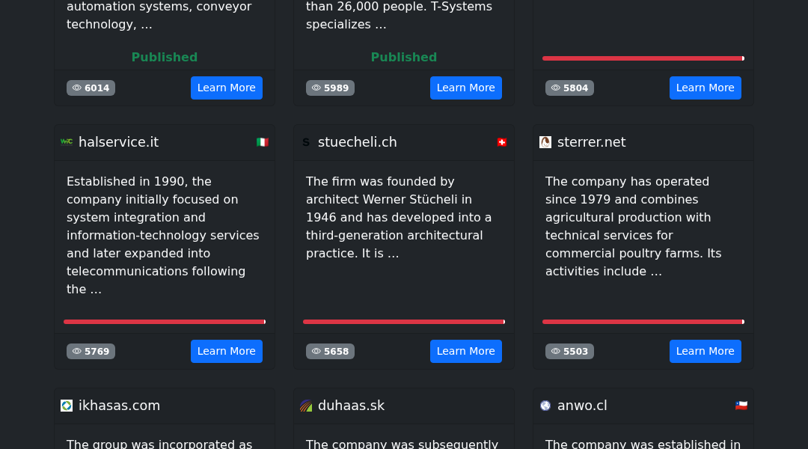Click the red progress bar on stuecheli.ch card
The image size is (808, 449).
tap(404, 322)
